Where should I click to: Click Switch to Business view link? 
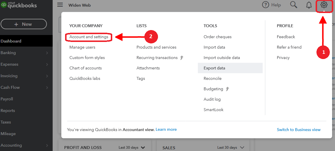[299, 130]
